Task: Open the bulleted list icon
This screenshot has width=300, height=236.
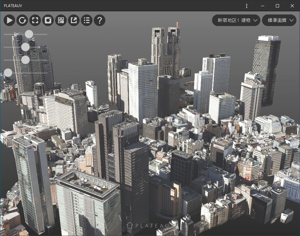Action: tap(87, 20)
